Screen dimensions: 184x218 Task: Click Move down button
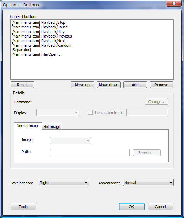pyautogui.click(x=109, y=85)
